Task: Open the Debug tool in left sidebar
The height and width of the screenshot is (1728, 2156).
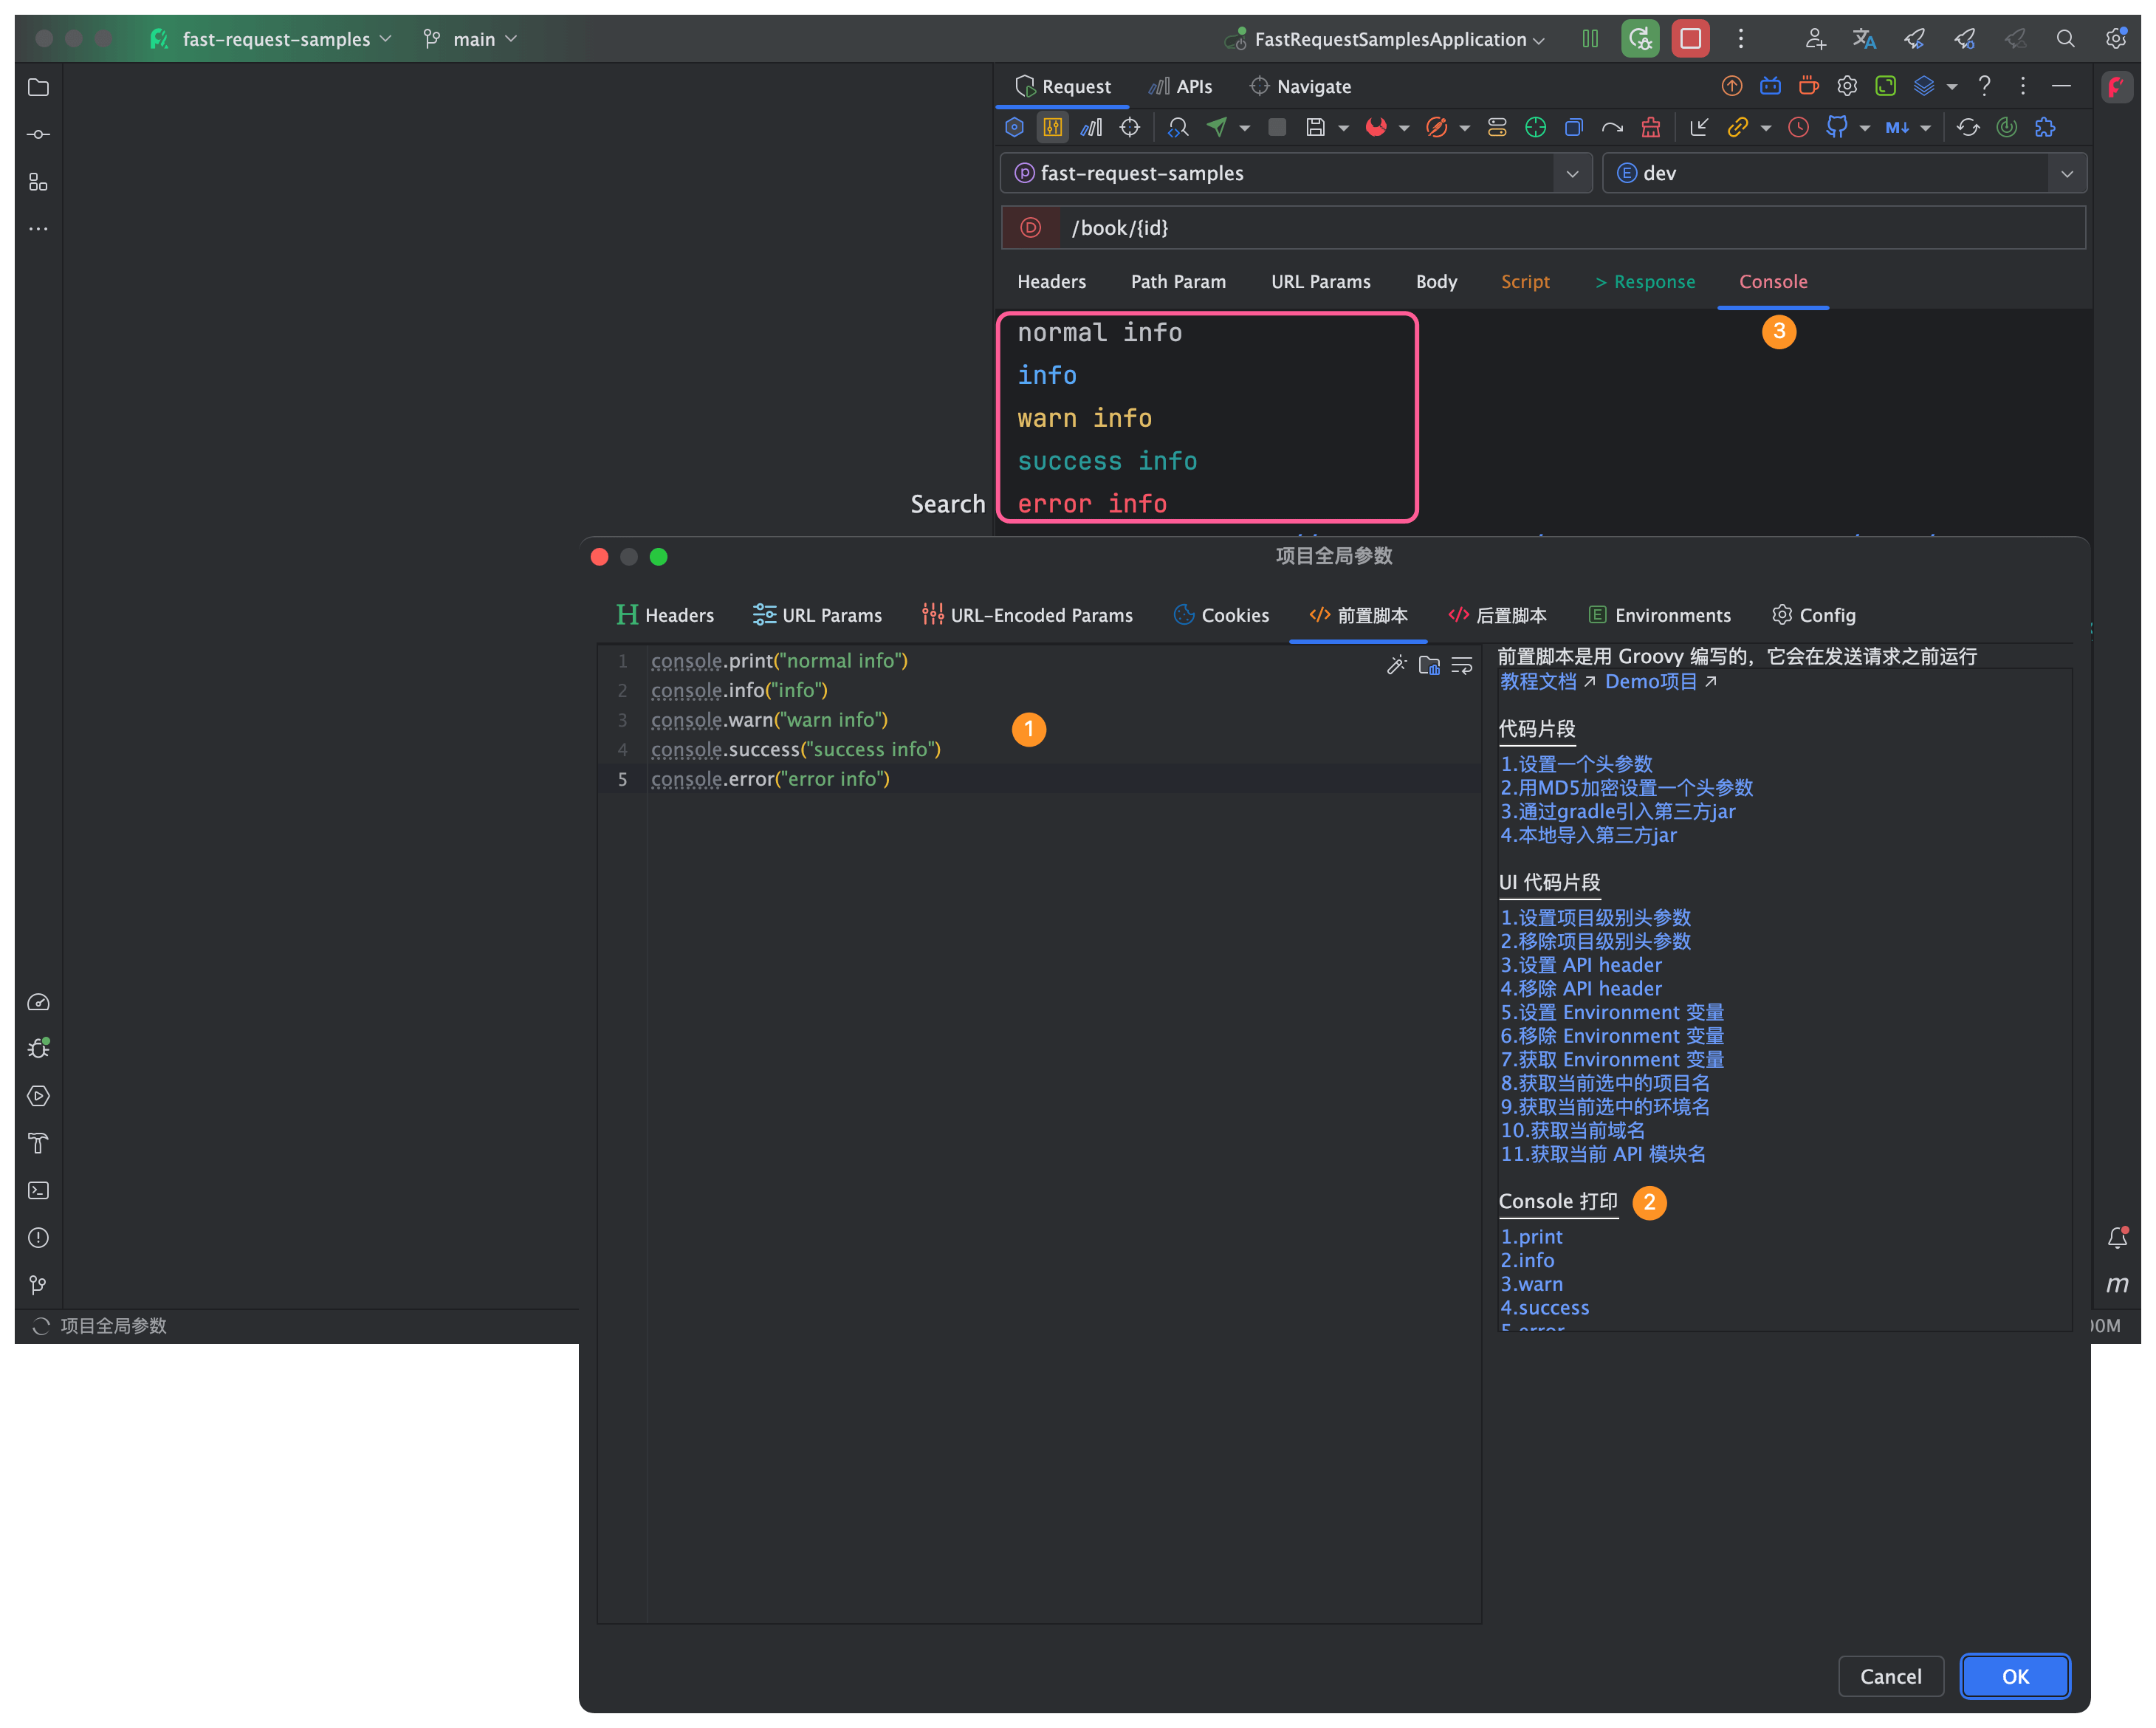Action: (38, 1048)
